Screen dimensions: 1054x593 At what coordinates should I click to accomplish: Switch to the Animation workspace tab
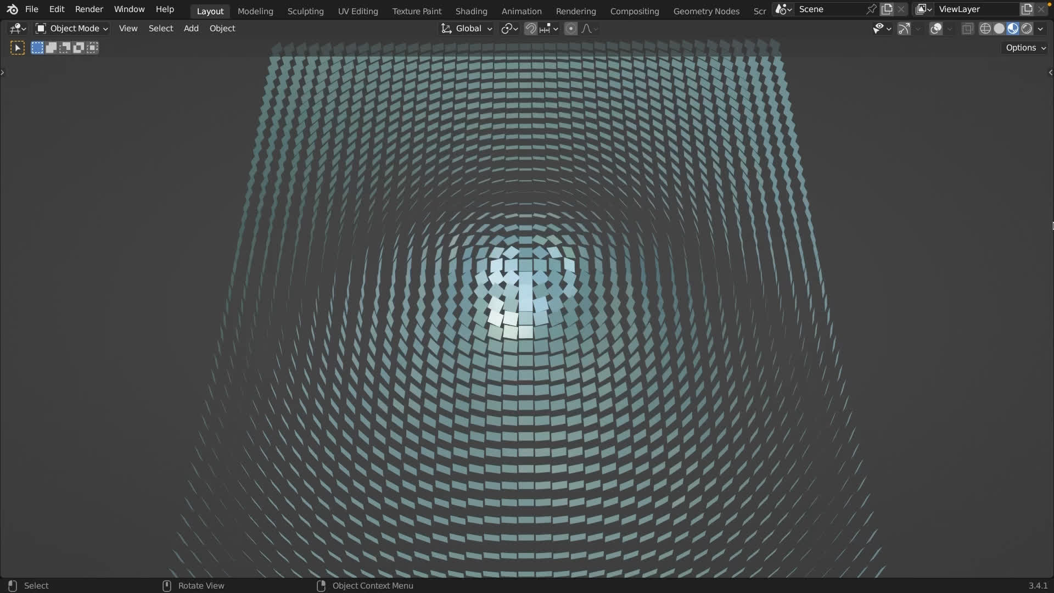[522, 11]
